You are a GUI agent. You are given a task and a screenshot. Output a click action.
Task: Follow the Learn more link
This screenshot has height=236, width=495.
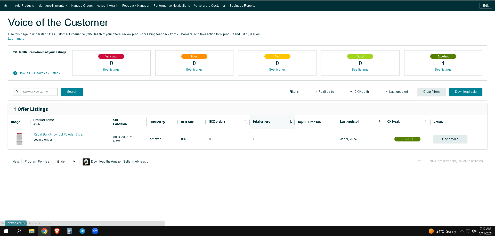[16, 39]
